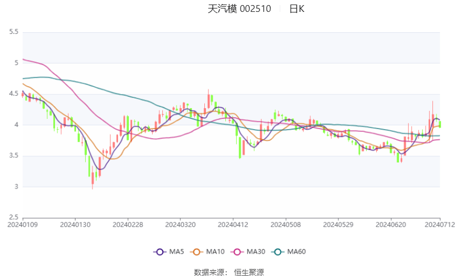Click the MA5 legend label text
This screenshot has height=278, width=458.
[x=177, y=252]
